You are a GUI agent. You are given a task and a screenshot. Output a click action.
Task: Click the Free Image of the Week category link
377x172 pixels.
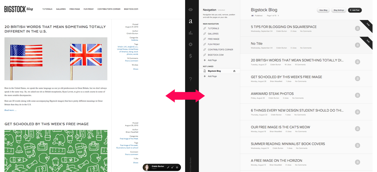(x=129, y=139)
